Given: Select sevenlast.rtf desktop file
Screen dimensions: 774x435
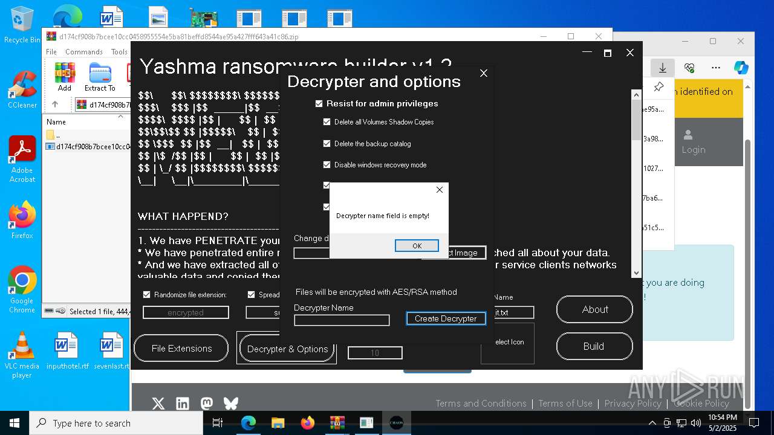Looking at the screenshot, I should click(x=112, y=351).
